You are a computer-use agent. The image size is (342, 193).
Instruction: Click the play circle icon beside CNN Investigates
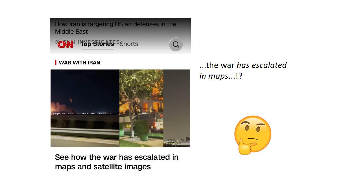[x=57, y=42]
